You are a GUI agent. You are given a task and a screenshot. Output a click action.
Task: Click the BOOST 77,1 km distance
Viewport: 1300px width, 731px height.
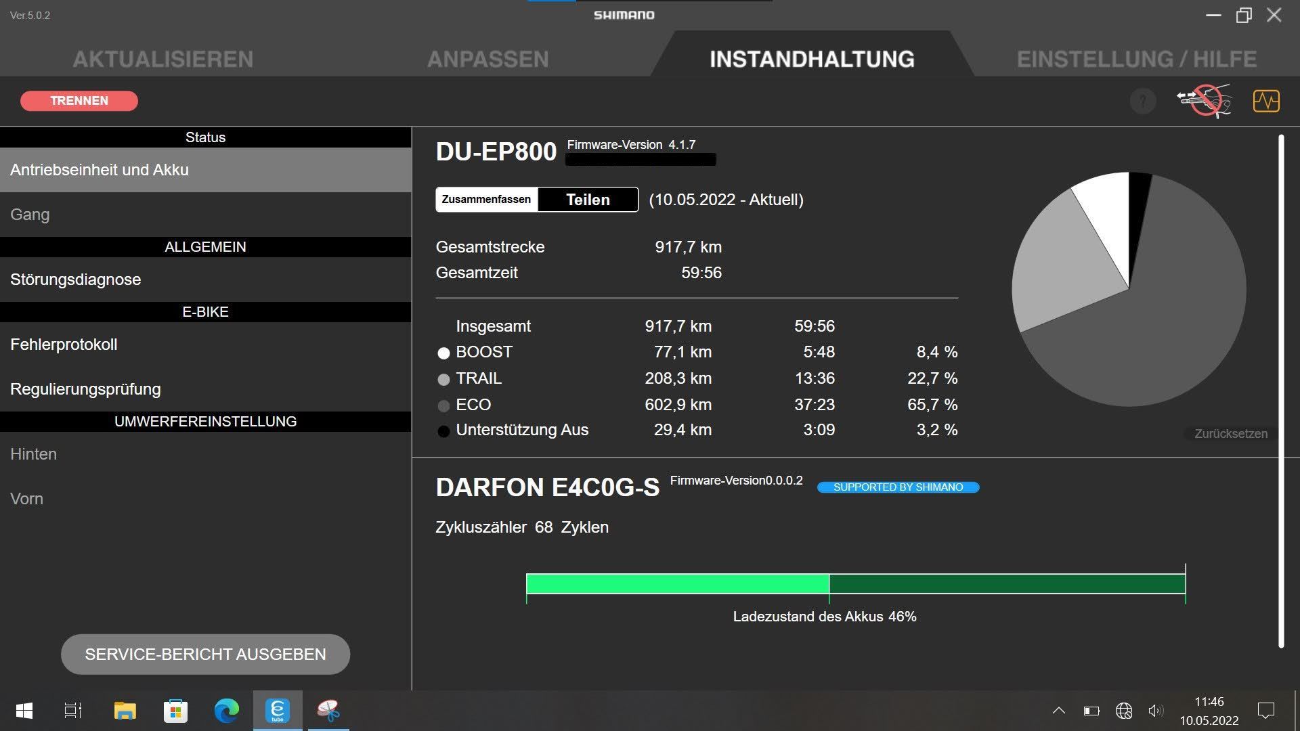click(x=682, y=352)
